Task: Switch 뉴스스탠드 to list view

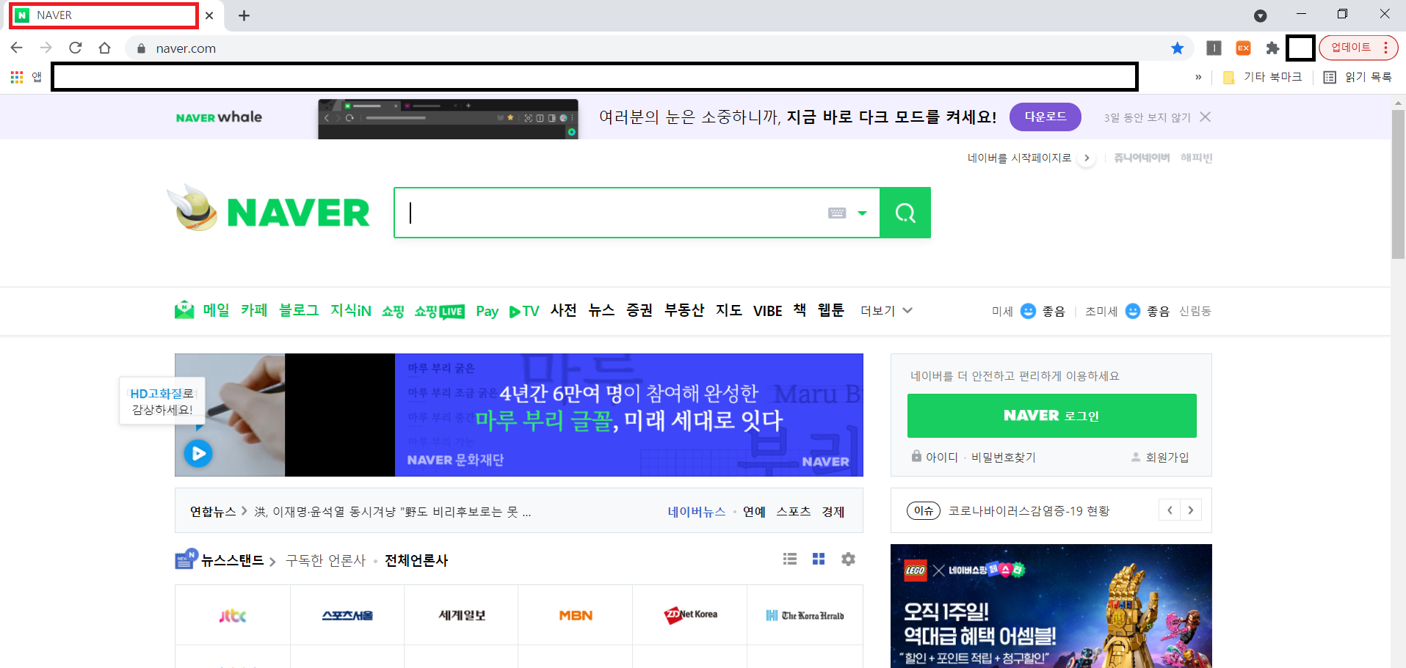Action: (789, 559)
